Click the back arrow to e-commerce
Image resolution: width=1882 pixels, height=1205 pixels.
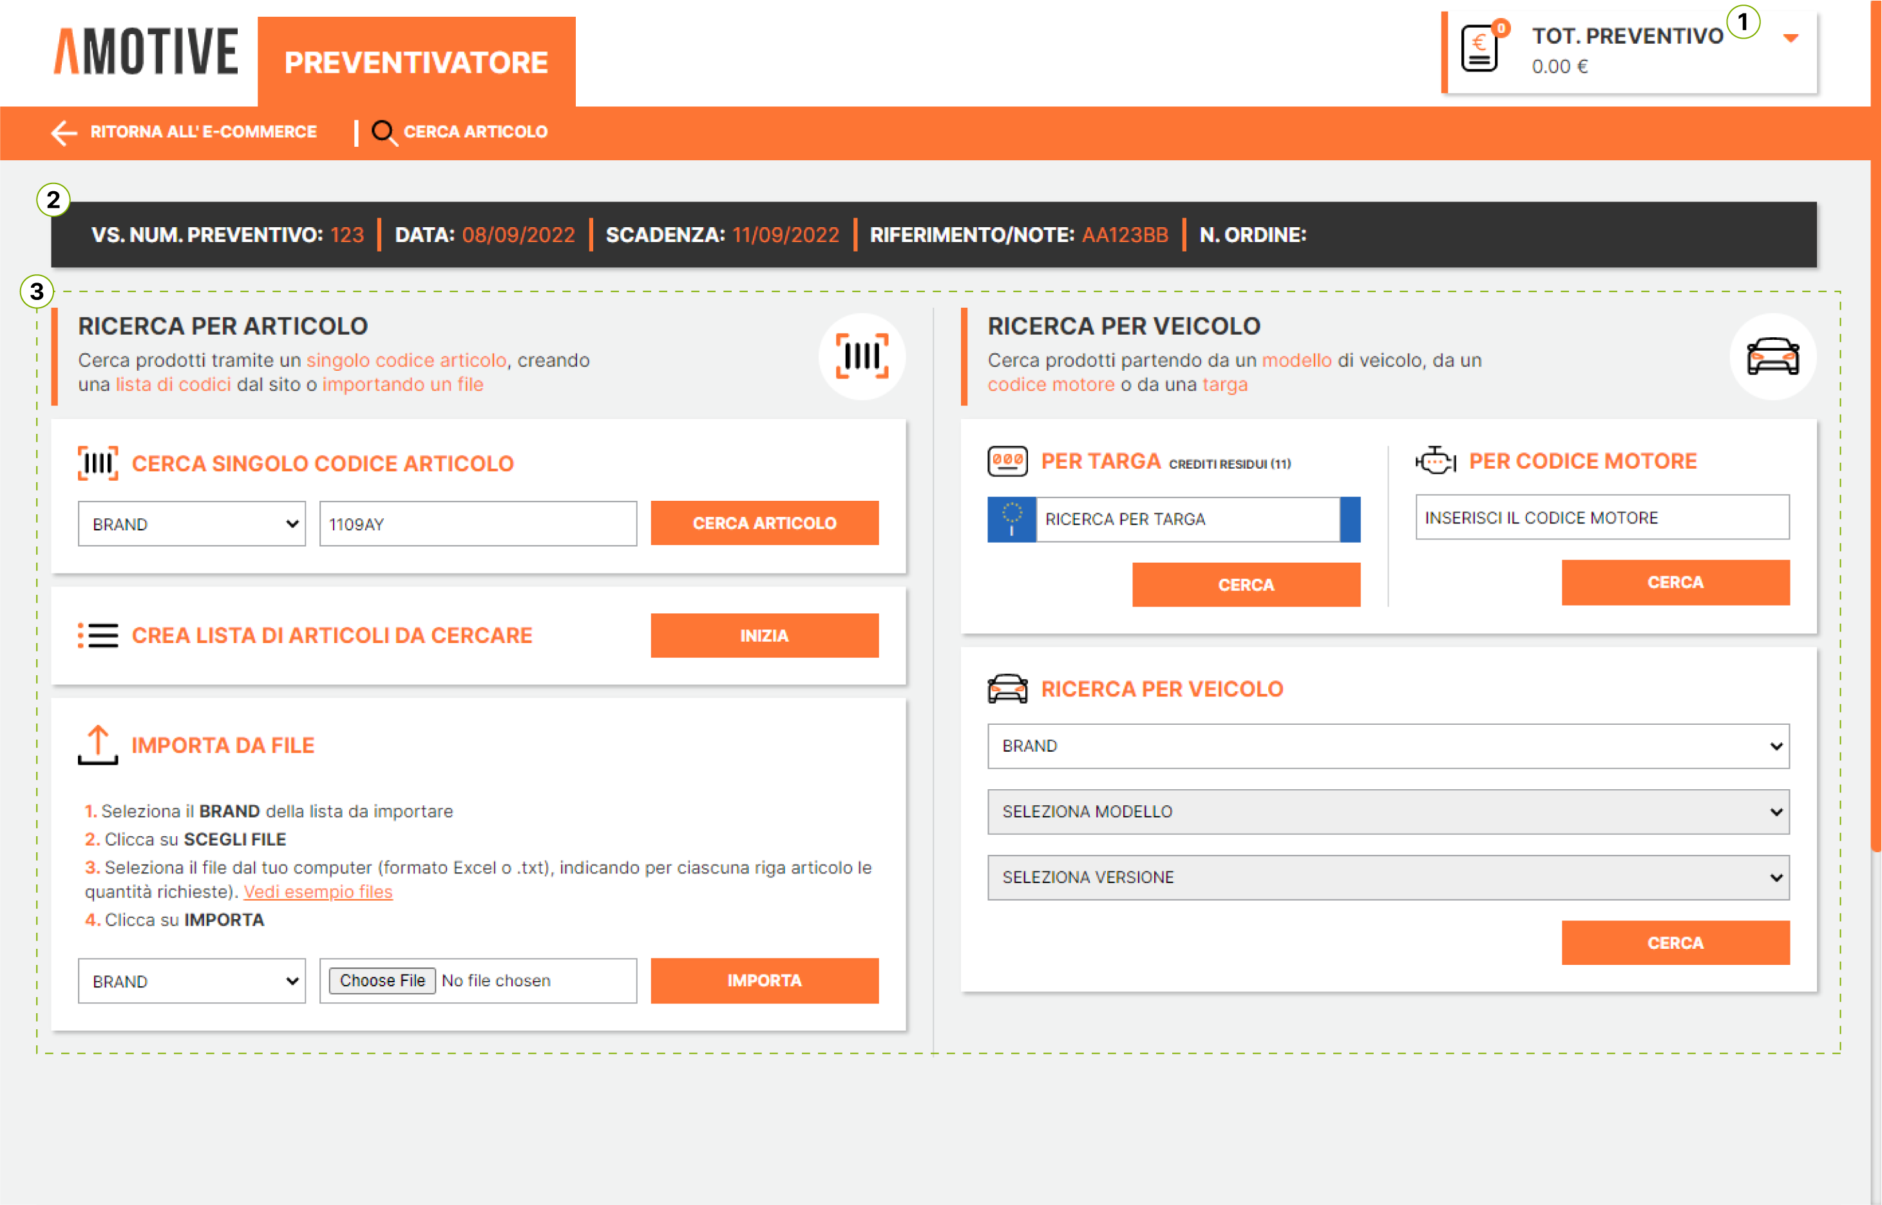tap(63, 132)
